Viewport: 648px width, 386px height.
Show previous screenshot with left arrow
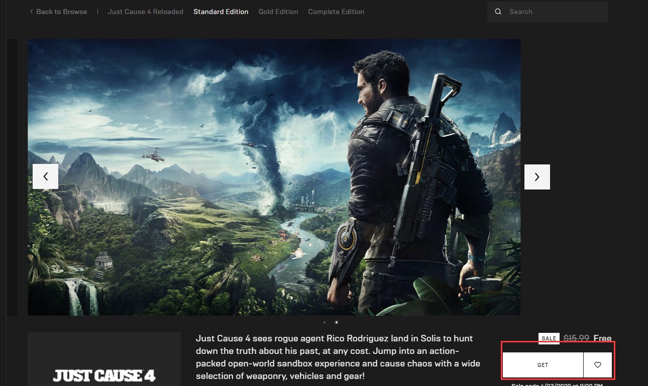45,176
